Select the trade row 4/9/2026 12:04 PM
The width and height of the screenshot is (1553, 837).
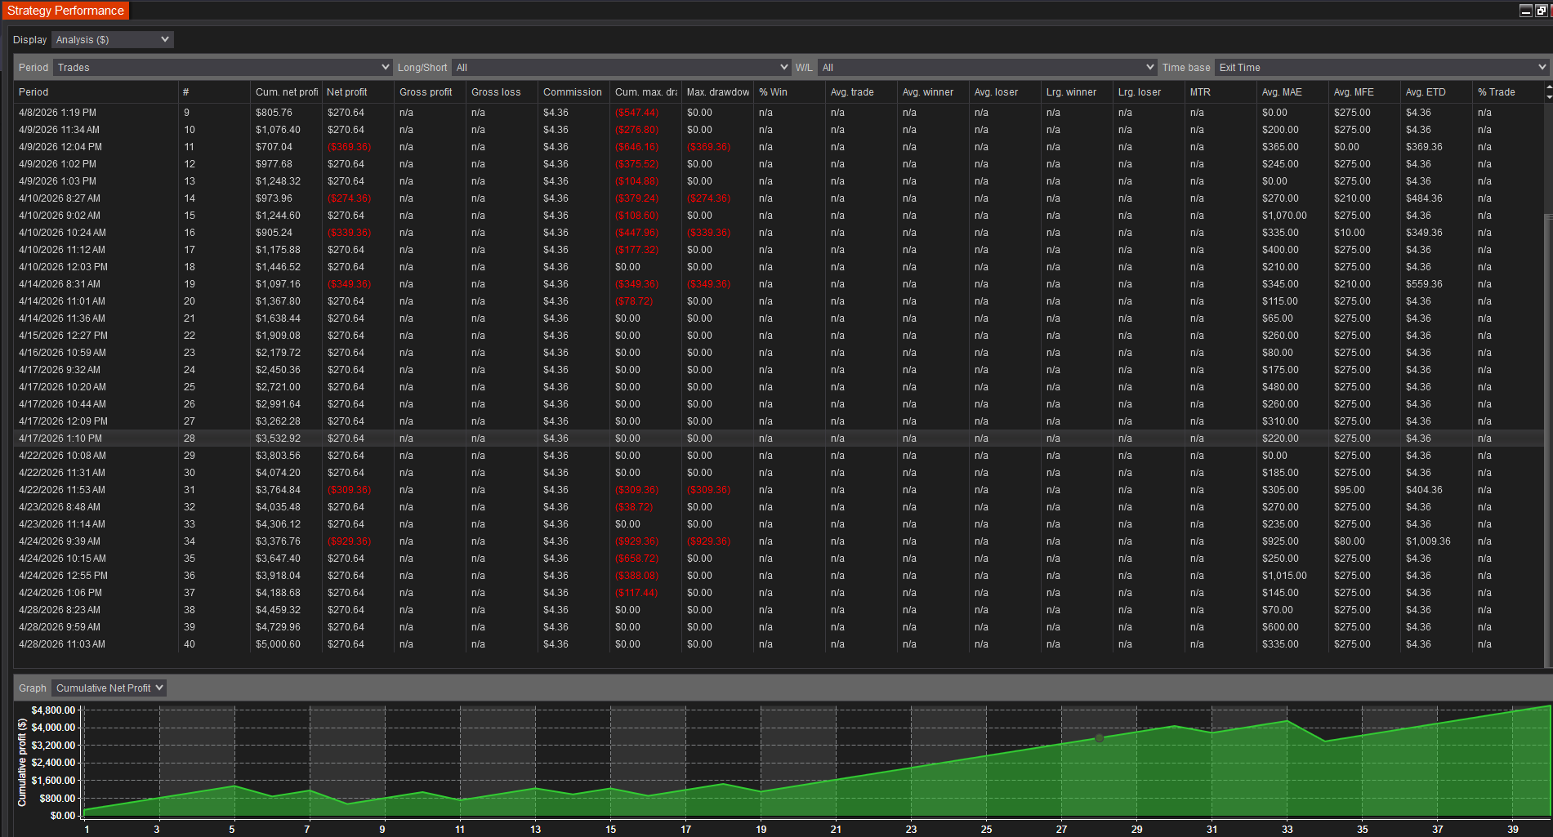(x=779, y=147)
